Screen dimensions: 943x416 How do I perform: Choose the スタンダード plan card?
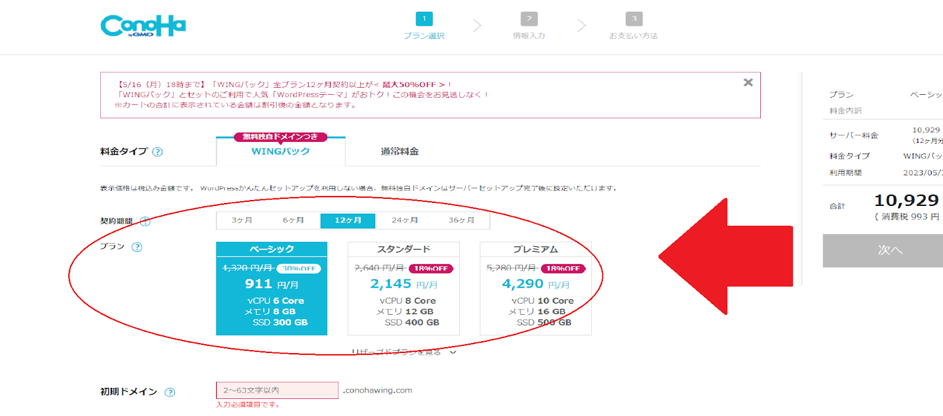pyautogui.click(x=404, y=288)
